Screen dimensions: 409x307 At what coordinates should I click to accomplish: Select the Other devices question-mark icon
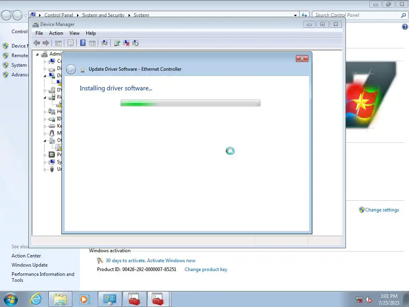point(52,140)
